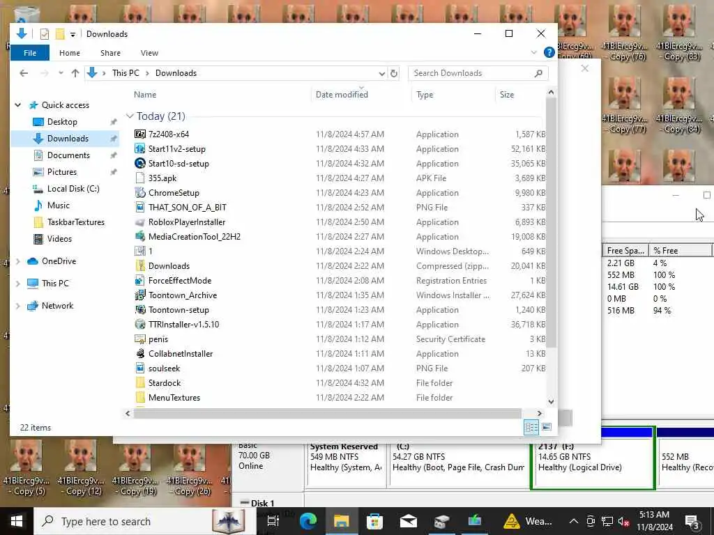Click the % Free column header in Disk Management

[x=681, y=251]
